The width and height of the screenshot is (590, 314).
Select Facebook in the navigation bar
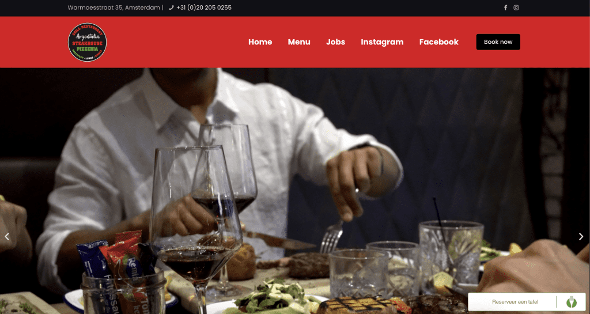pyautogui.click(x=438, y=42)
